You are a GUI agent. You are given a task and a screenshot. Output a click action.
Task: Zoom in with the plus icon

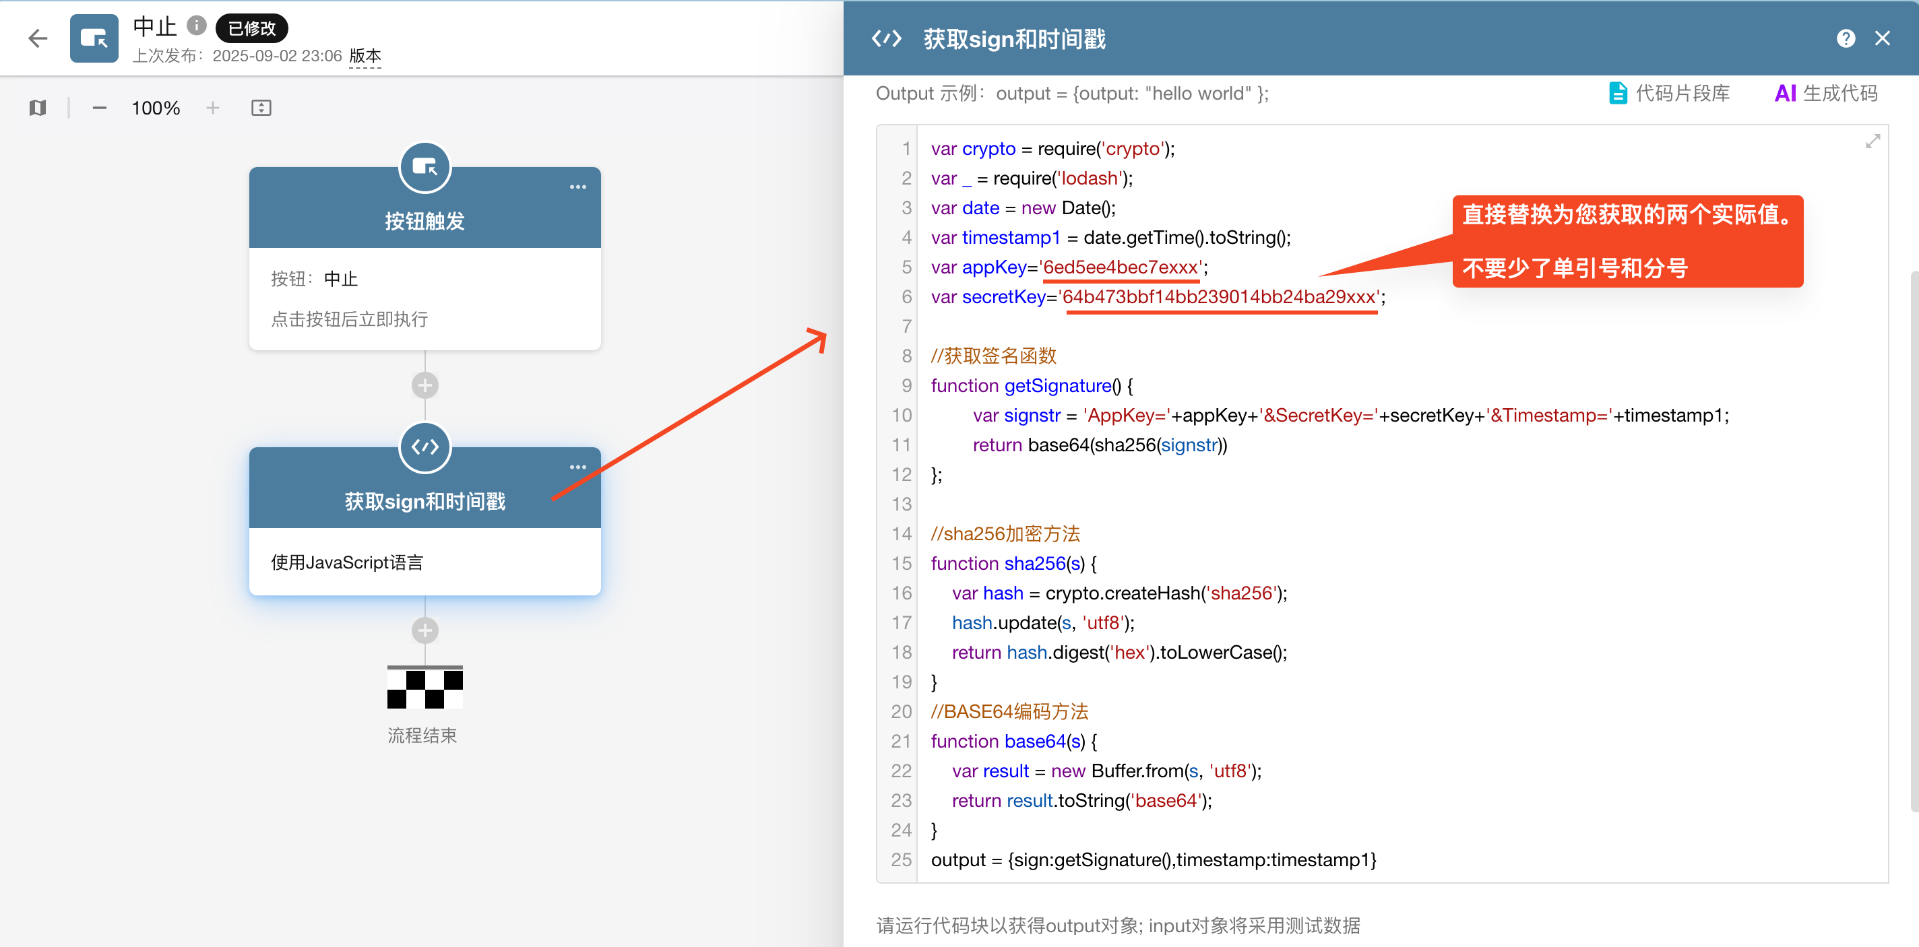point(213,108)
